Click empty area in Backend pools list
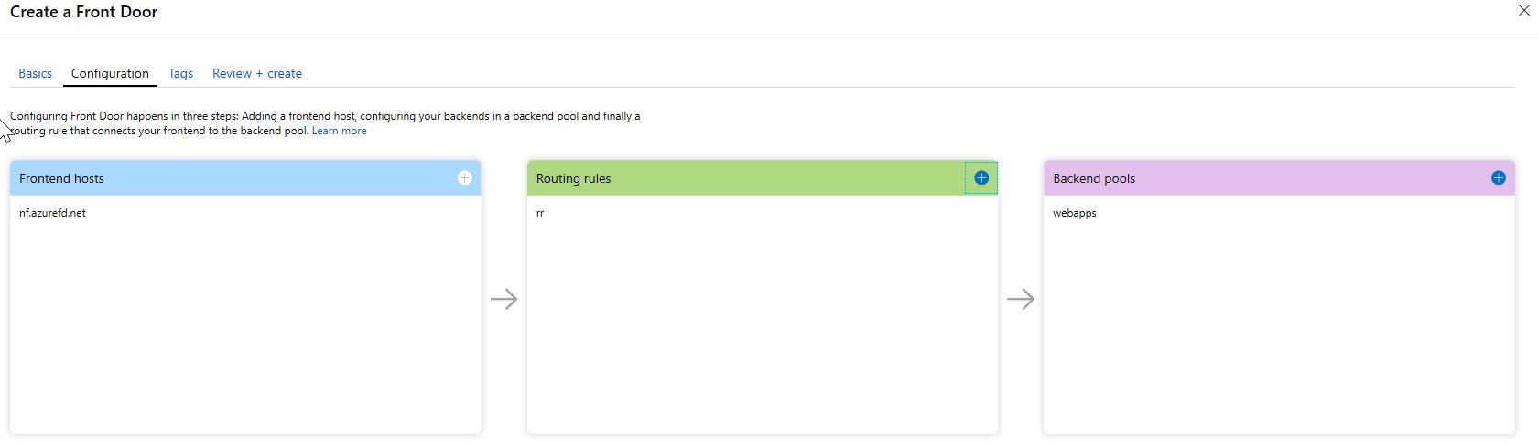The height and width of the screenshot is (447, 1538). pyautogui.click(x=1279, y=329)
